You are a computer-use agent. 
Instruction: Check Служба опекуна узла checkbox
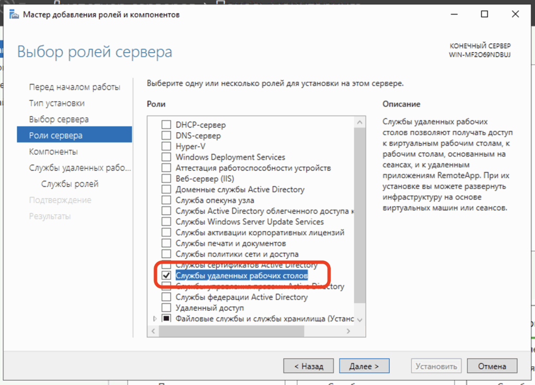click(166, 200)
